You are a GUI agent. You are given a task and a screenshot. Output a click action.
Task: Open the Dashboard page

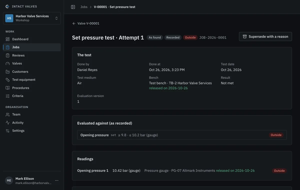(x=32, y=39)
